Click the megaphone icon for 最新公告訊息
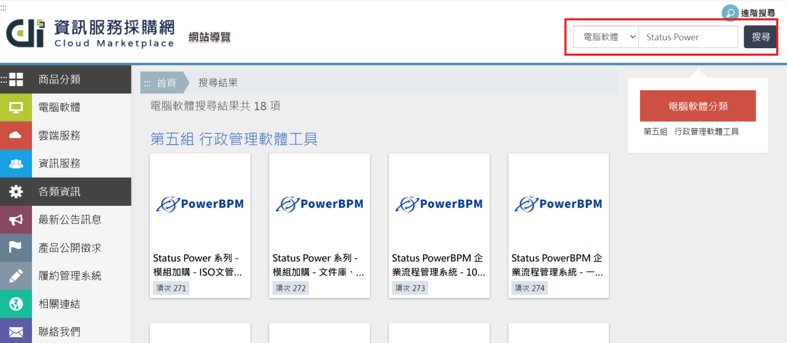 16,219
